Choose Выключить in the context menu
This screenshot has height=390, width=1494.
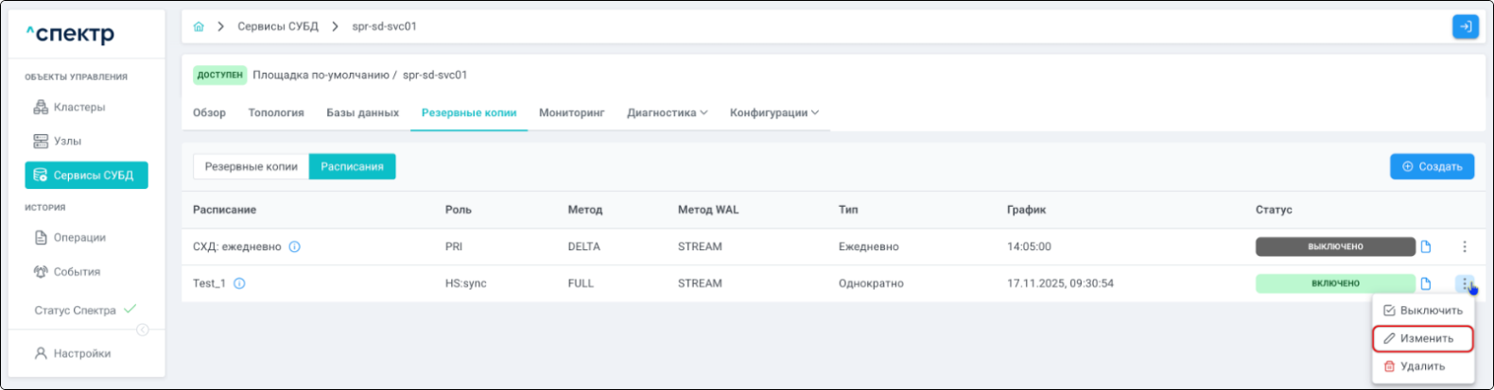pos(1423,310)
